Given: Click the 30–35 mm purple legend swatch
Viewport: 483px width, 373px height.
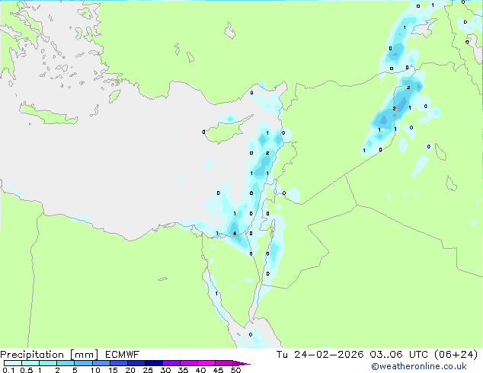Looking at the screenshot, I should click(x=171, y=363).
